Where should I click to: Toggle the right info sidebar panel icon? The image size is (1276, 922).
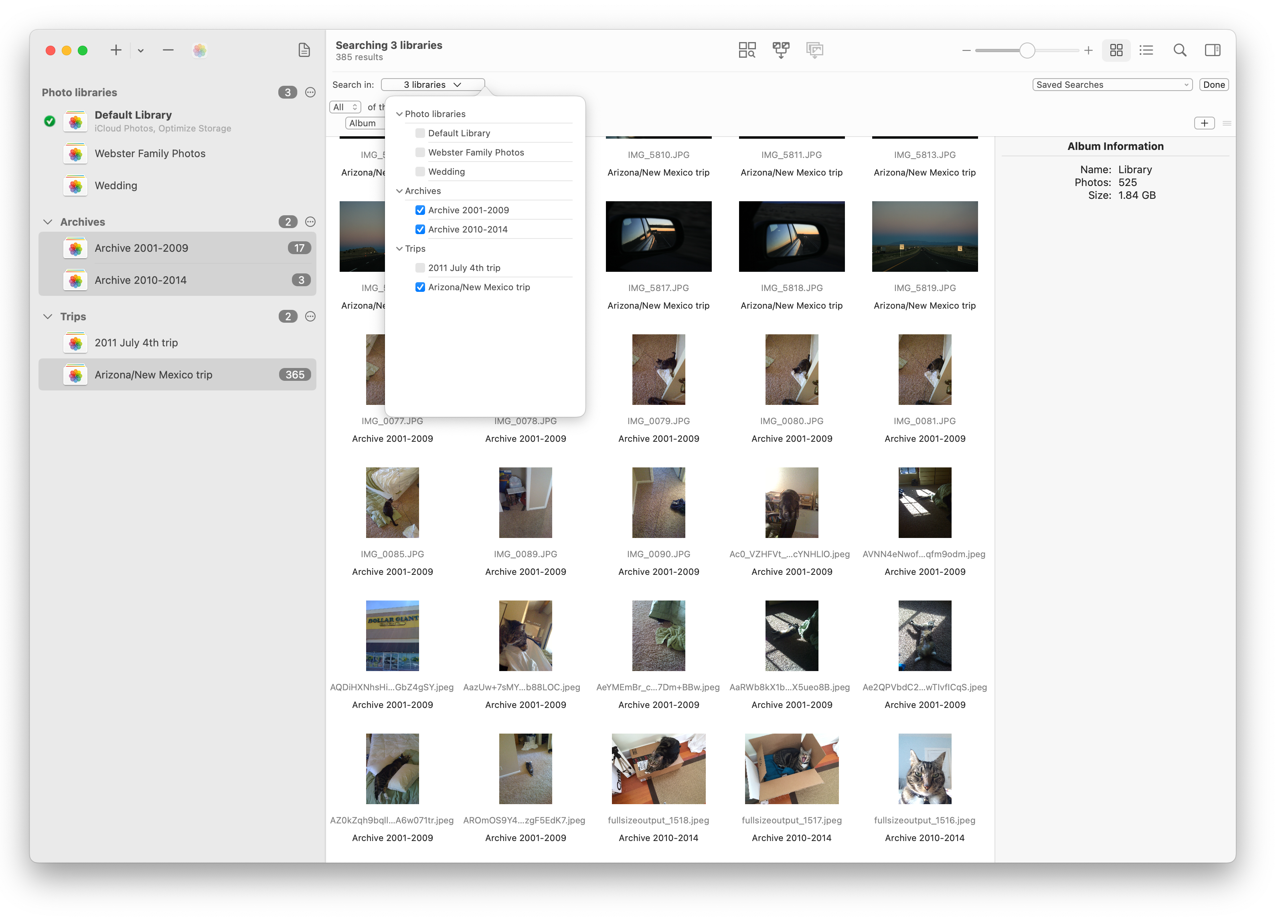pos(1212,50)
